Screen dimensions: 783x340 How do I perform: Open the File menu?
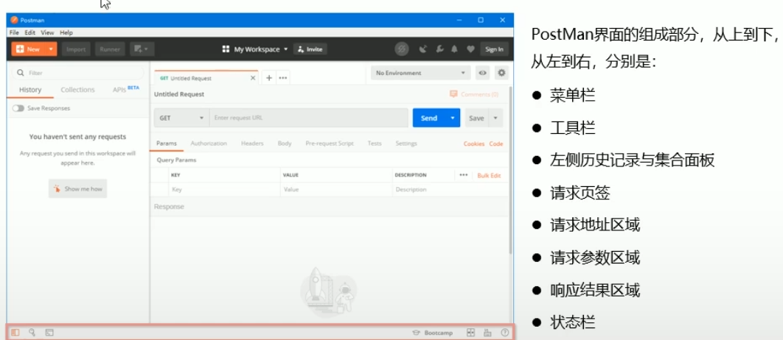(14, 32)
